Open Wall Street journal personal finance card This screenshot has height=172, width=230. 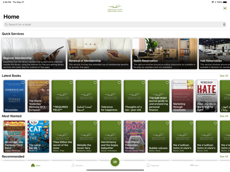pos(159,96)
